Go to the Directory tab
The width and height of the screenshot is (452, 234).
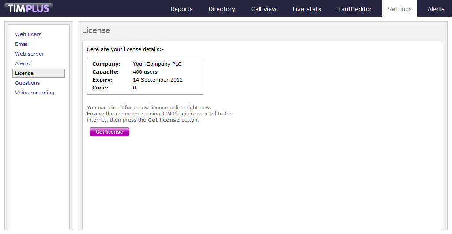click(x=222, y=9)
